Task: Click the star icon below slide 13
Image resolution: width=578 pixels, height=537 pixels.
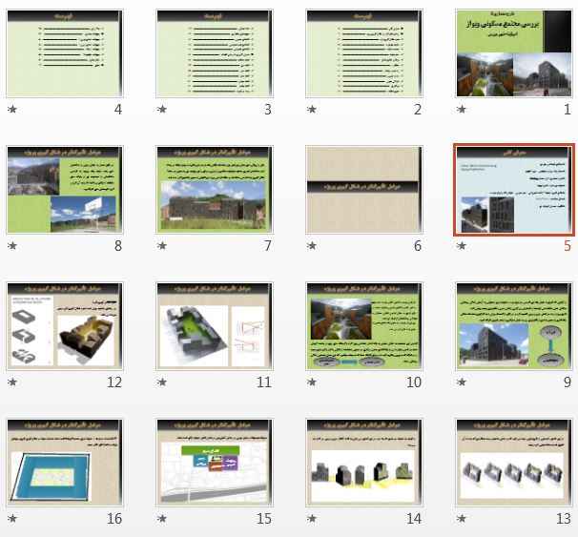Action: click(462, 519)
